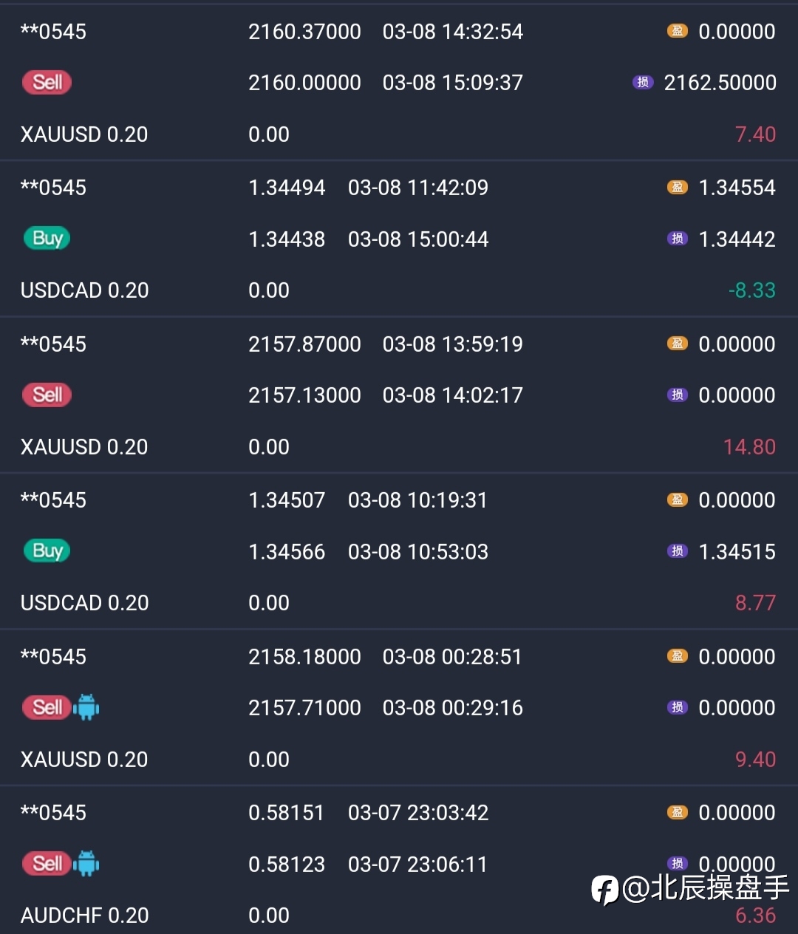Select the USDCAD 0.20 trade showing -8.33 loss
This screenshot has width=798, height=934.
(84, 290)
